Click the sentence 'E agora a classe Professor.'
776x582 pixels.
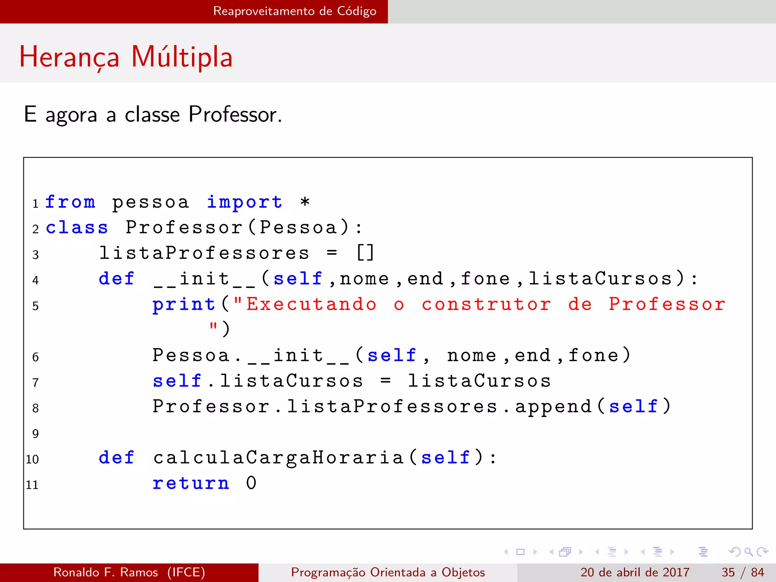point(153,114)
